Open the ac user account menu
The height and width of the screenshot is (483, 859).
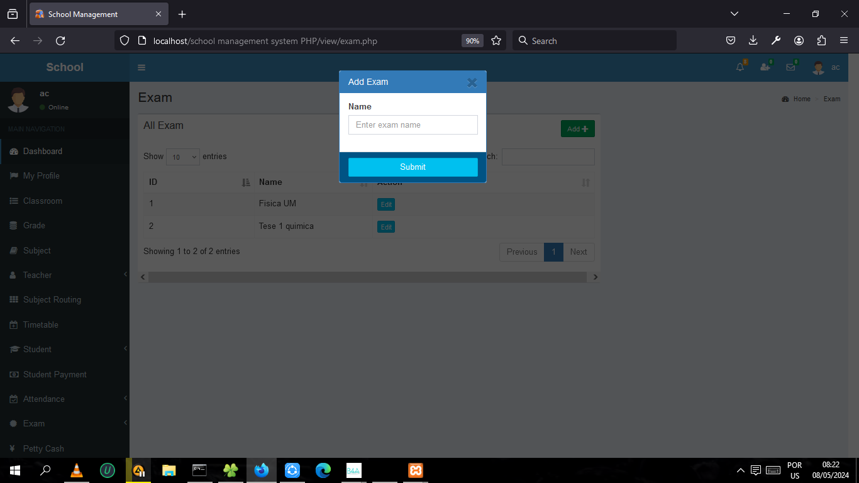[x=826, y=67]
